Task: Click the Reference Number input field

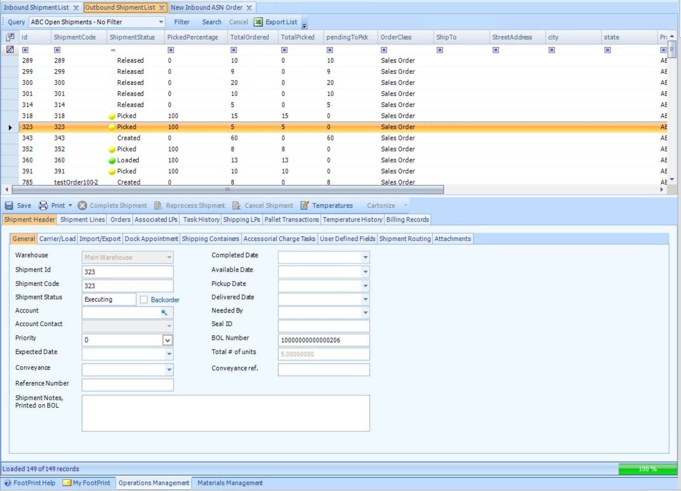Action: pos(127,385)
